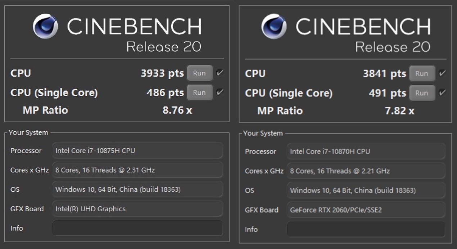Image resolution: width=457 pixels, height=249 pixels.
Task: Run CPU test on i7-10875H panel
Action: click(x=199, y=73)
